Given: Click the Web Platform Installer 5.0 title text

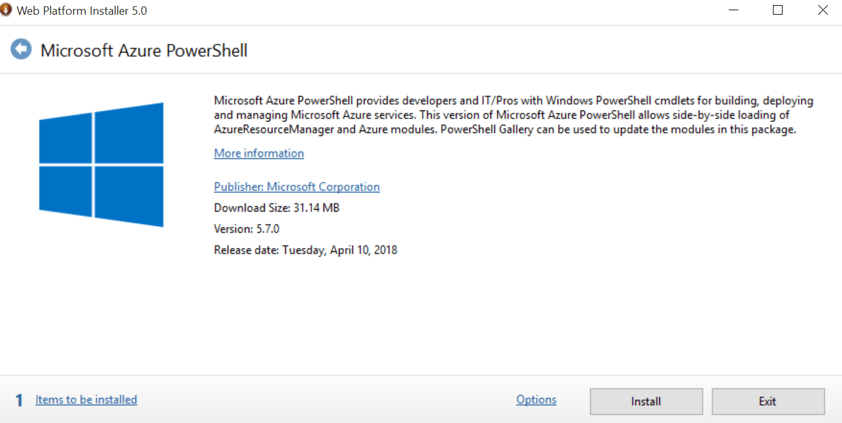Looking at the screenshot, I should pos(82,11).
